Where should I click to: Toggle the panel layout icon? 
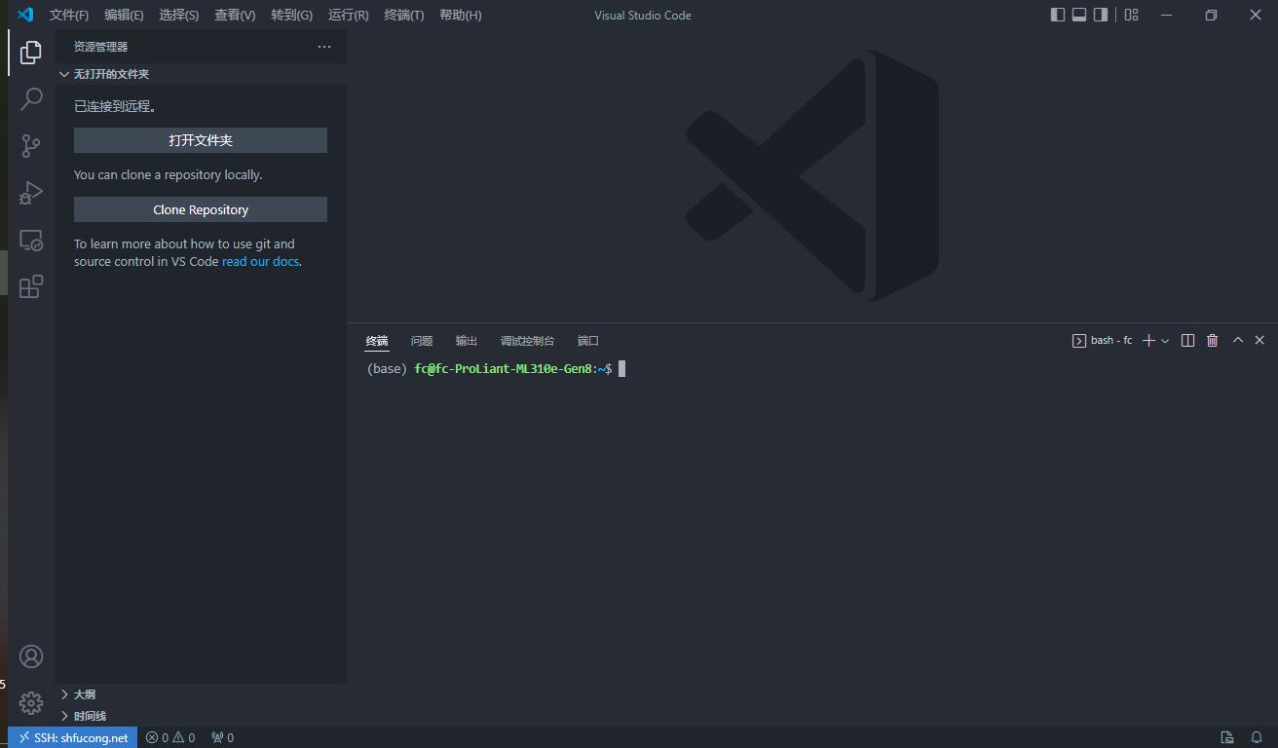coord(1079,15)
